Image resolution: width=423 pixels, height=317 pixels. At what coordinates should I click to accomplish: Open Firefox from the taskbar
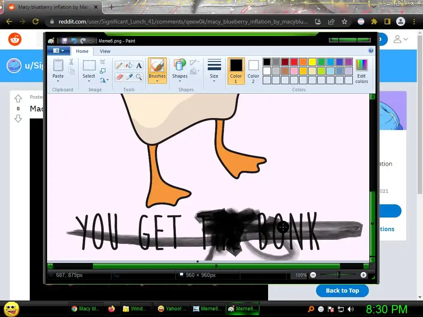112,309
